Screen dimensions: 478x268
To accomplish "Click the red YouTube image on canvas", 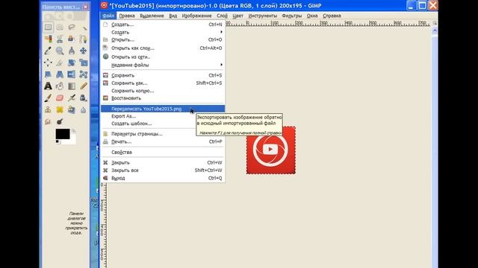I will click(271, 150).
